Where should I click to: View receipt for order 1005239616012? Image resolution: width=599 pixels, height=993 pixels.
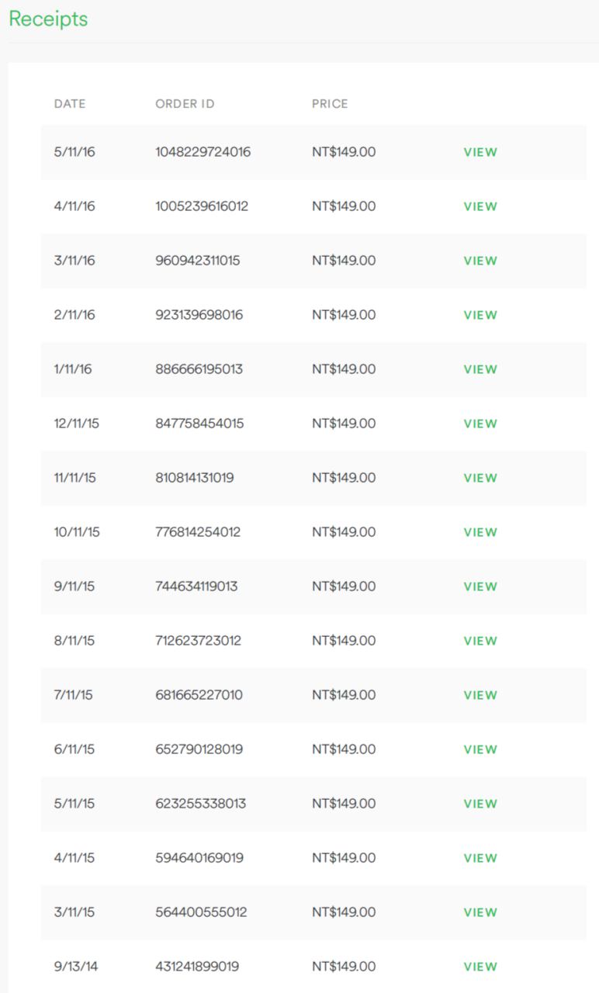pos(480,206)
